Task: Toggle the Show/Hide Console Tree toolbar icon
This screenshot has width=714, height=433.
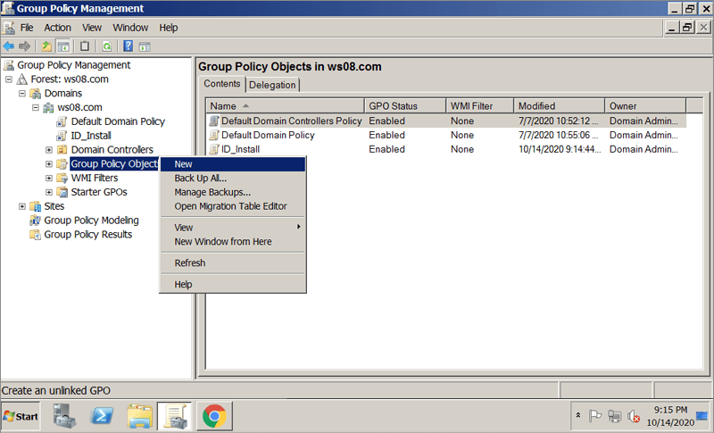Action: [x=62, y=46]
